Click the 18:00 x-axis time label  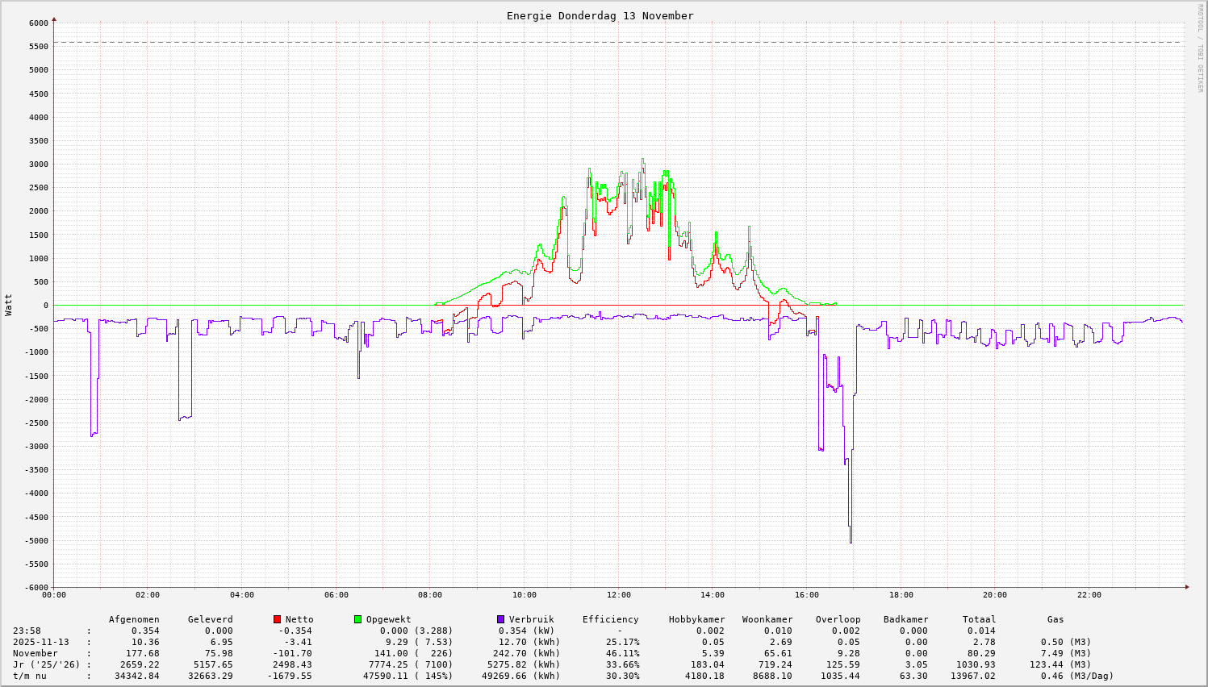coord(901,595)
